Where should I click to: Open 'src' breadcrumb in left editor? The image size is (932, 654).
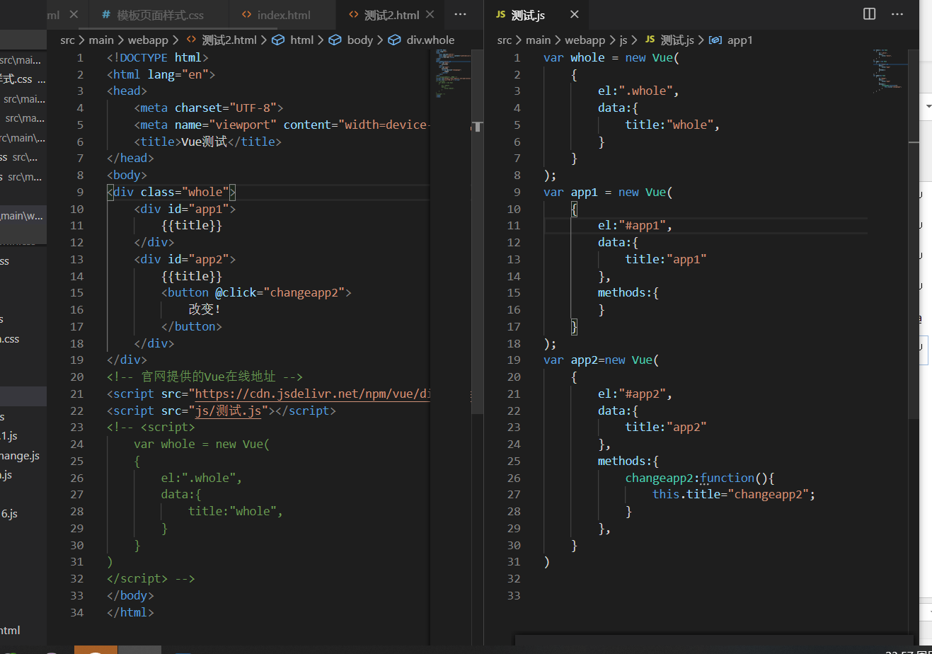click(67, 40)
